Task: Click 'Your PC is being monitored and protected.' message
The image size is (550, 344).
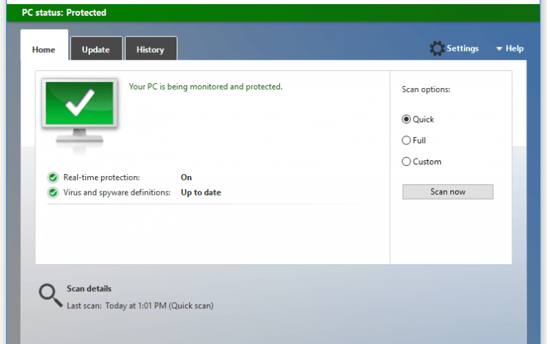Action: [206, 87]
